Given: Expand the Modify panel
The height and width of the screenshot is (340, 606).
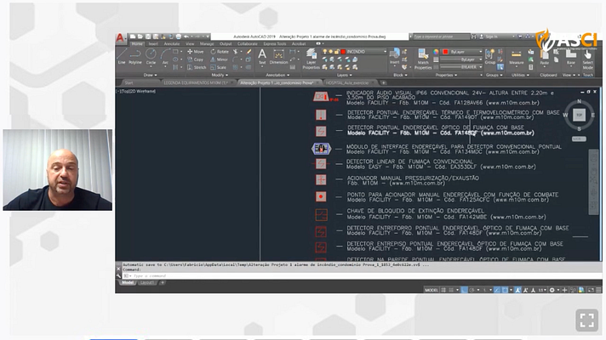Looking at the screenshot, I should [x=220, y=75].
